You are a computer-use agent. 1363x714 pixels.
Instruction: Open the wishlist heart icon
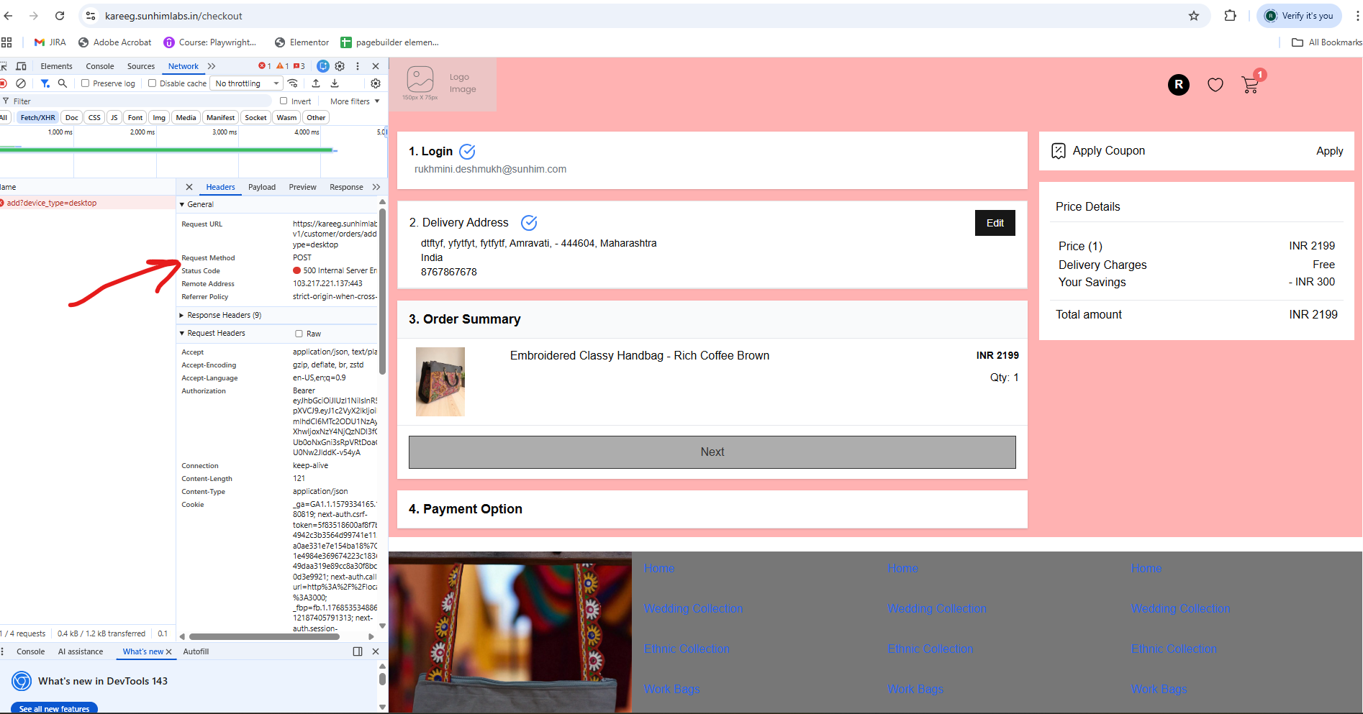coord(1215,85)
